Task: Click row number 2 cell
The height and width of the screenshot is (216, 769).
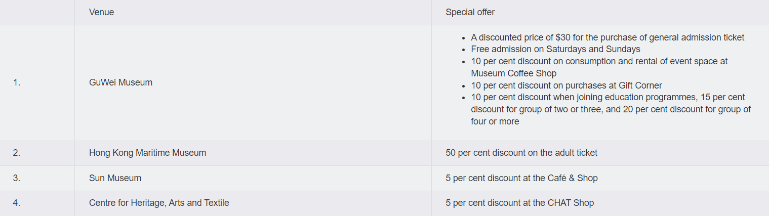Action: click(17, 153)
